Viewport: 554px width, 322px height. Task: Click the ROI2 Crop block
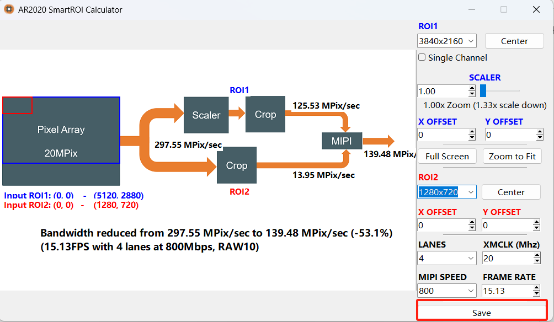(x=237, y=165)
